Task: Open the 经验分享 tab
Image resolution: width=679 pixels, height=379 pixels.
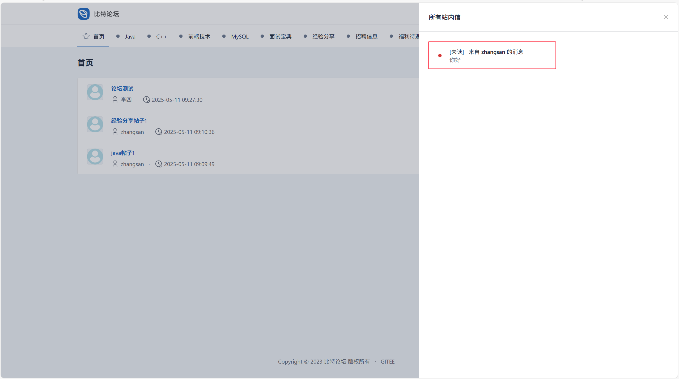Action: pyautogui.click(x=323, y=37)
